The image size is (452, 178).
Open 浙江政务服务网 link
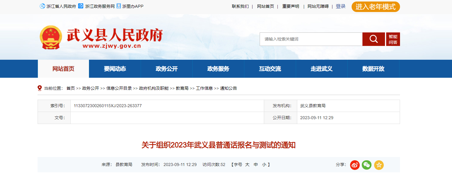click(x=100, y=6)
